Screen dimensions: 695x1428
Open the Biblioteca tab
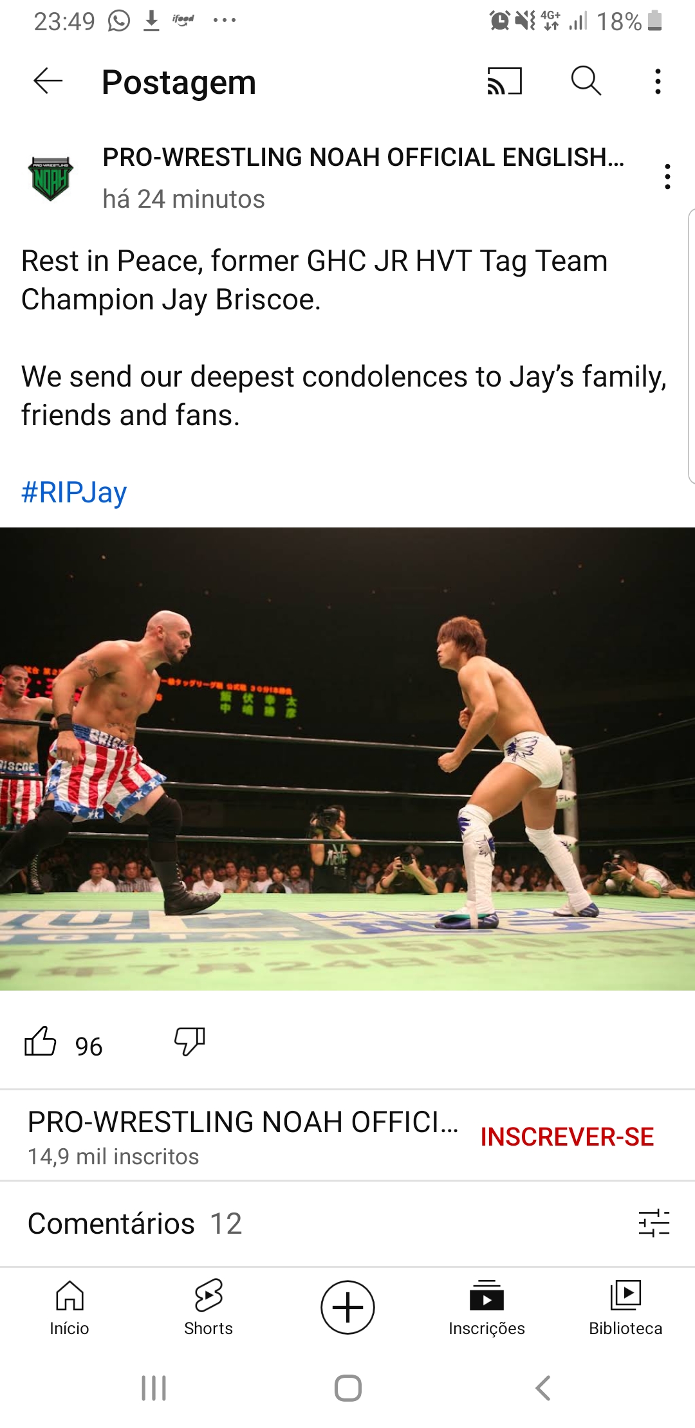pos(625,1308)
